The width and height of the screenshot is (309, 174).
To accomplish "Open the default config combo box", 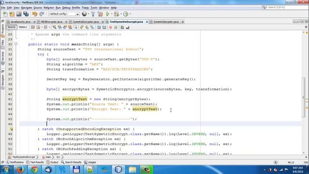I will (64, 14).
